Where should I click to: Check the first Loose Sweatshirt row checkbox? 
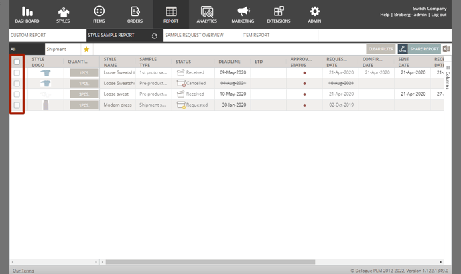[17, 72]
